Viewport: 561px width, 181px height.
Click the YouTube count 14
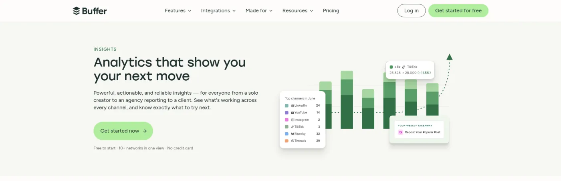[318, 113]
